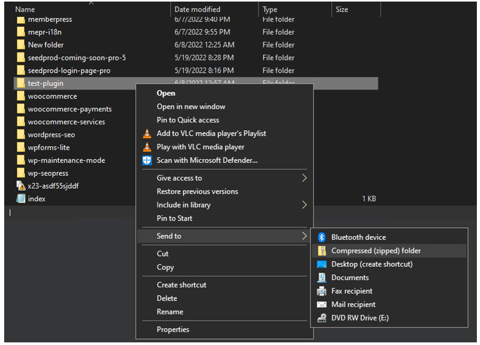Click the Size column header
The height and width of the screenshot is (345, 480).
point(342,9)
